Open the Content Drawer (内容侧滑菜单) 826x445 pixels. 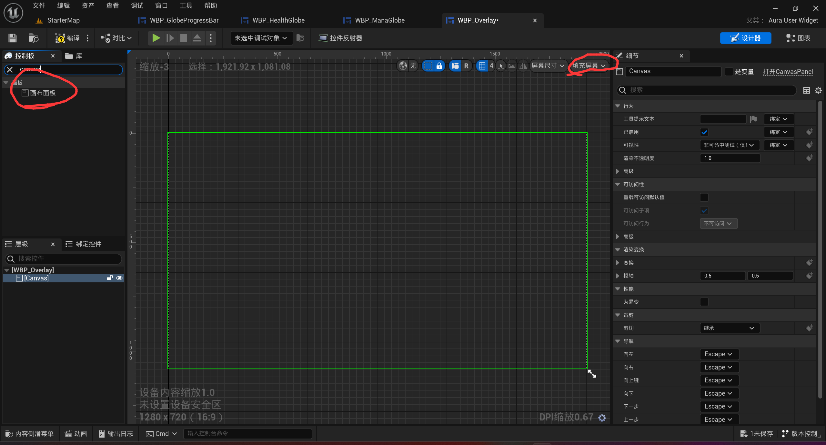[x=29, y=434]
